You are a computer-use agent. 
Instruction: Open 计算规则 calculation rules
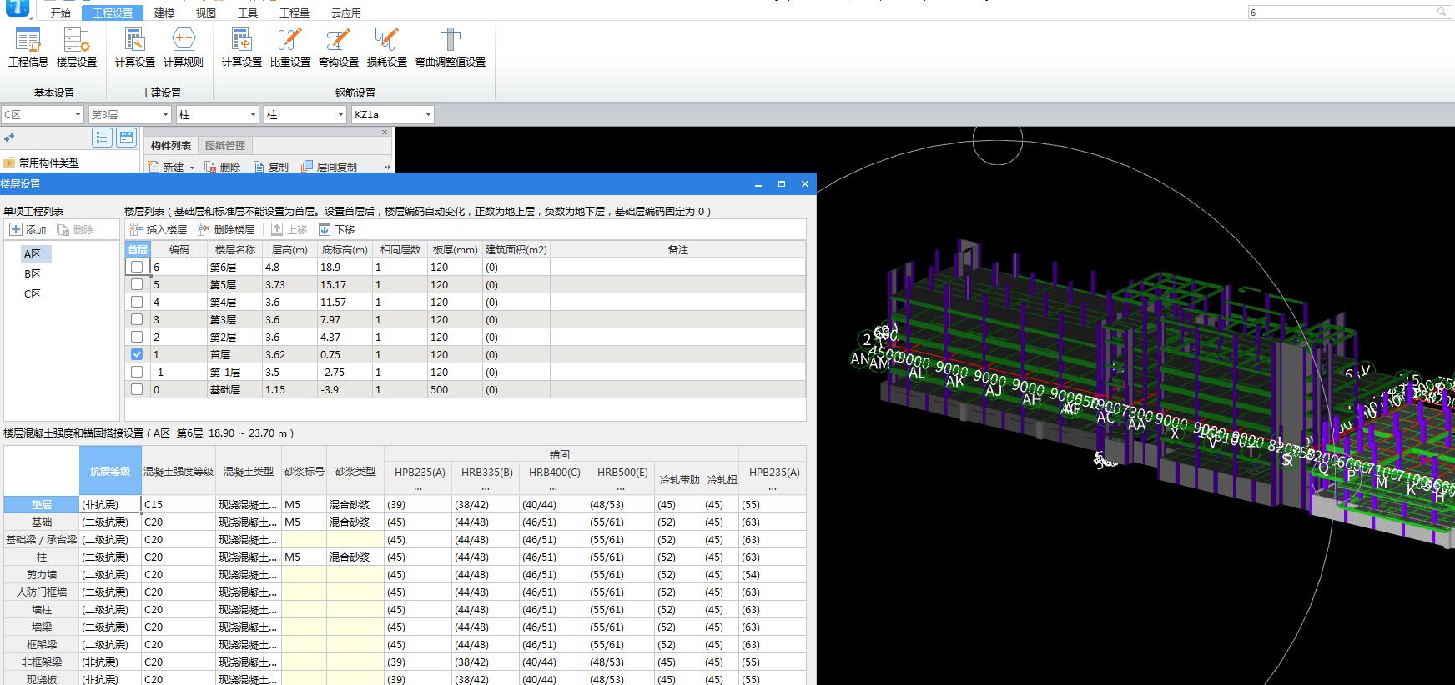(x=184, y=47)
